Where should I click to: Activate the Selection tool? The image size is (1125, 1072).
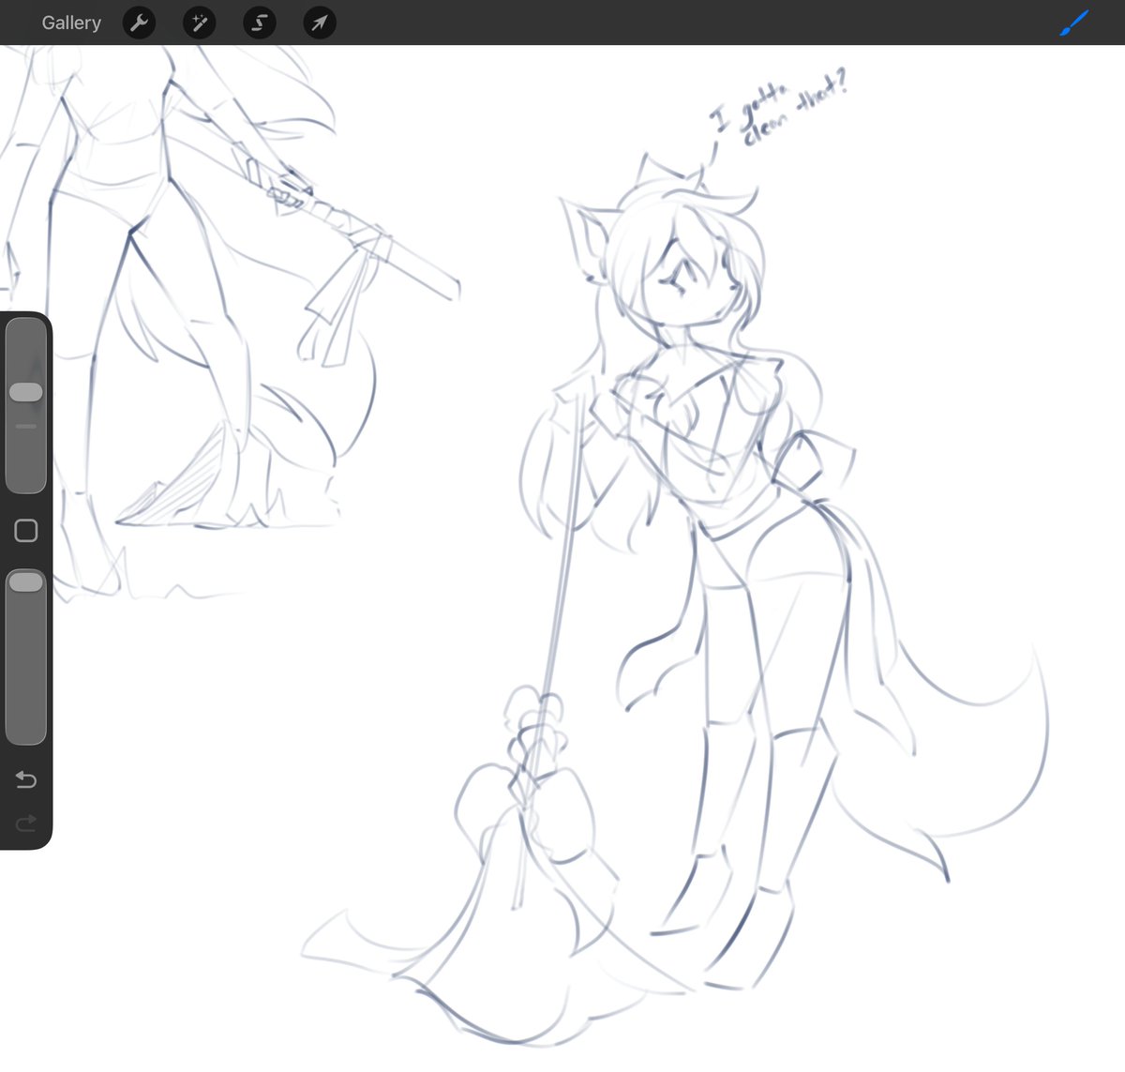pos(259,23)
